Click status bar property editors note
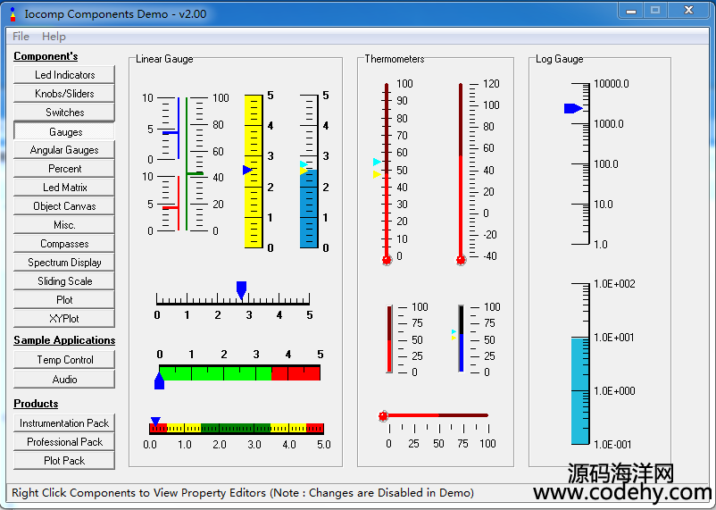 [243, 493]
